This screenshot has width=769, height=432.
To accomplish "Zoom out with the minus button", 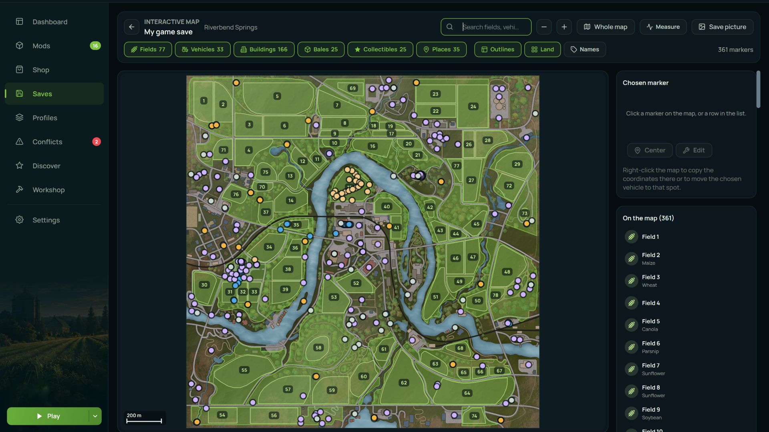I will point(544,27).
